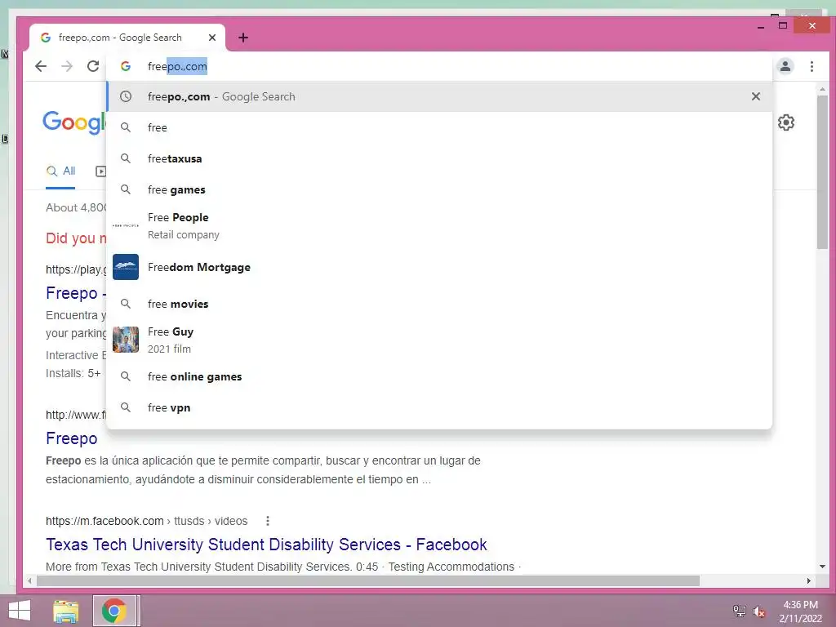836x627 pixels.
Task: Click the scroll right arrow at page bottom
Action: pos(809,580)
